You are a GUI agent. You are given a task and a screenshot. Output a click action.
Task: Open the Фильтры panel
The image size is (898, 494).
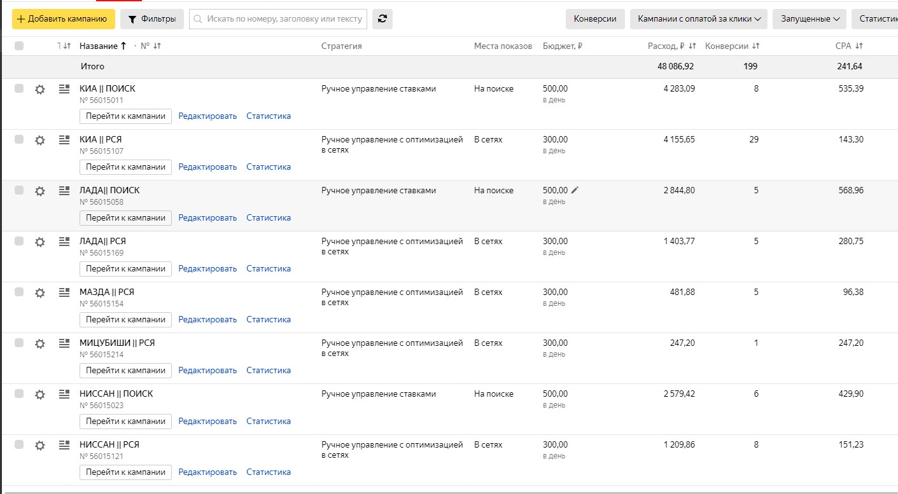[152, 19]
